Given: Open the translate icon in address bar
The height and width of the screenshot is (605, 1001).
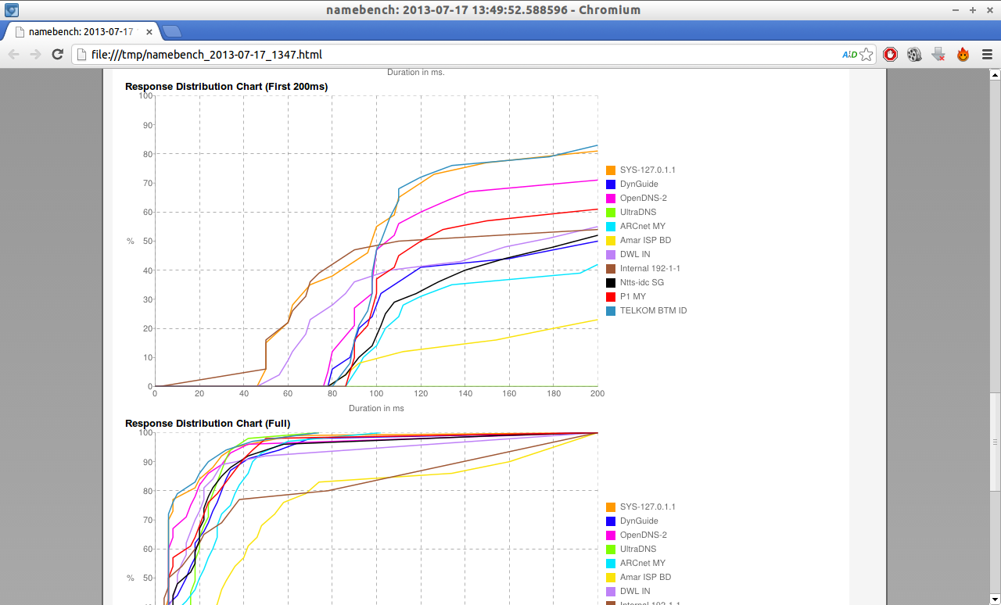Looking at the screenshot, I should point(849,55).
